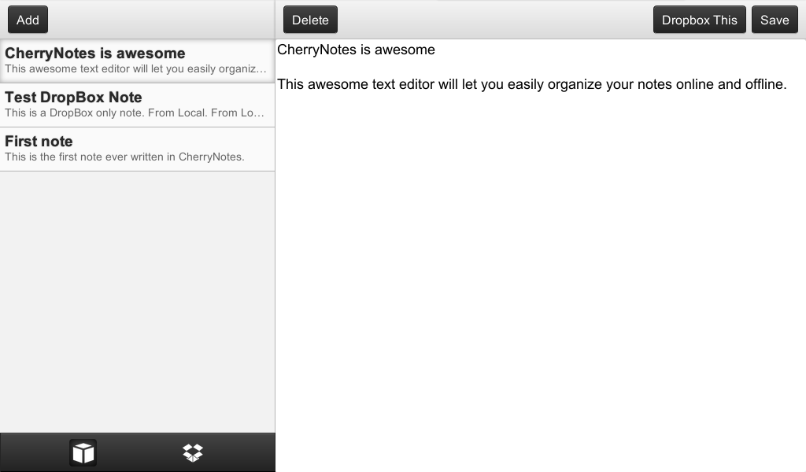Click the Add button to create a note
This screenshot has height=472, width=806.
(28, 20)
